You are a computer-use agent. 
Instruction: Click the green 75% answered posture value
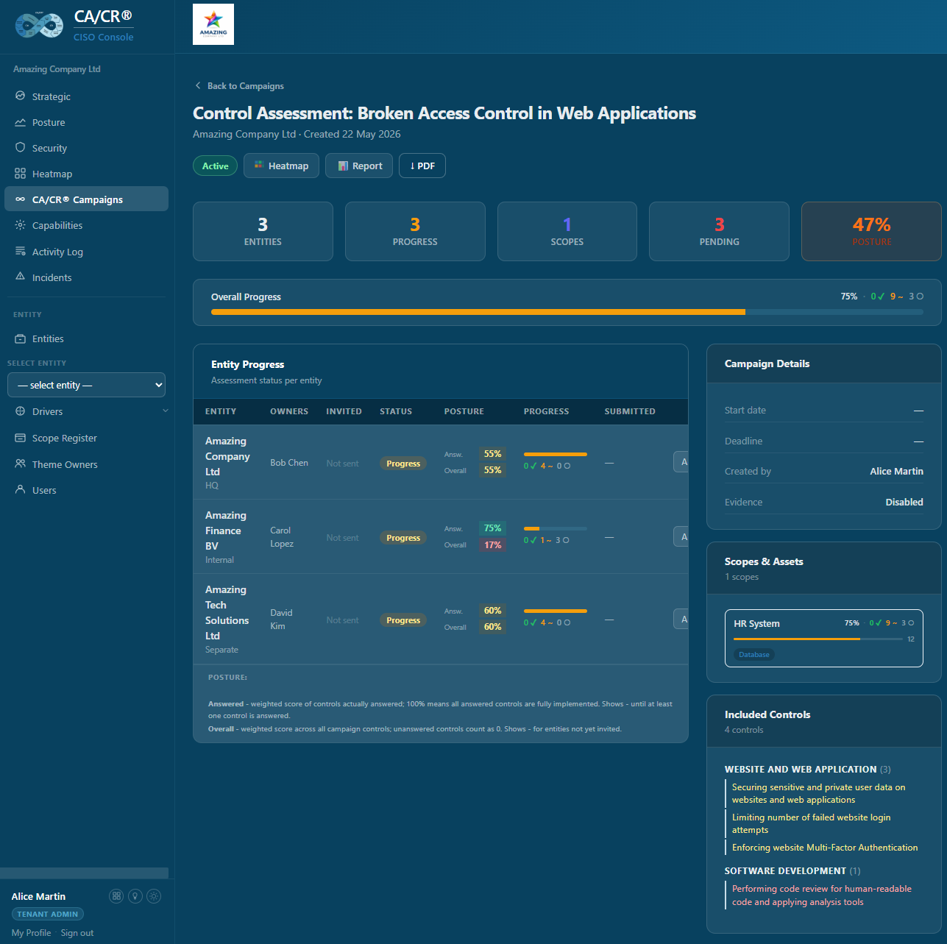click(492, 528)
